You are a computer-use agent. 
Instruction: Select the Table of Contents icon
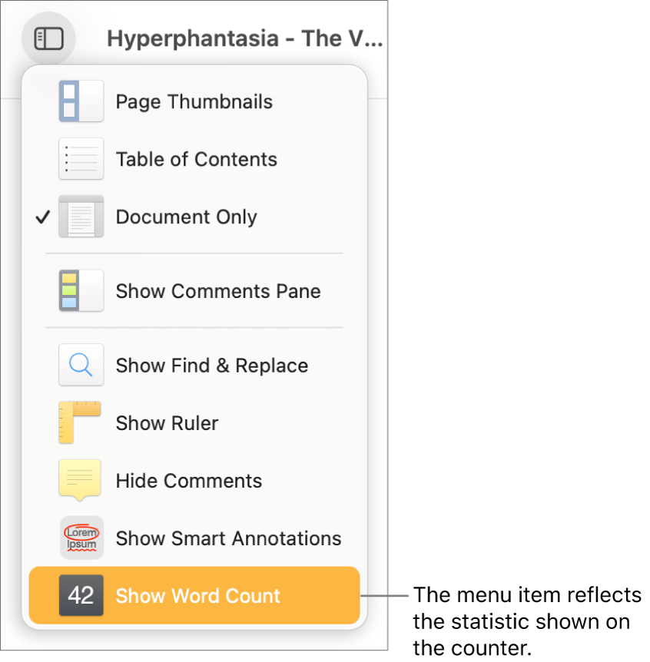(x=81, y=159)
